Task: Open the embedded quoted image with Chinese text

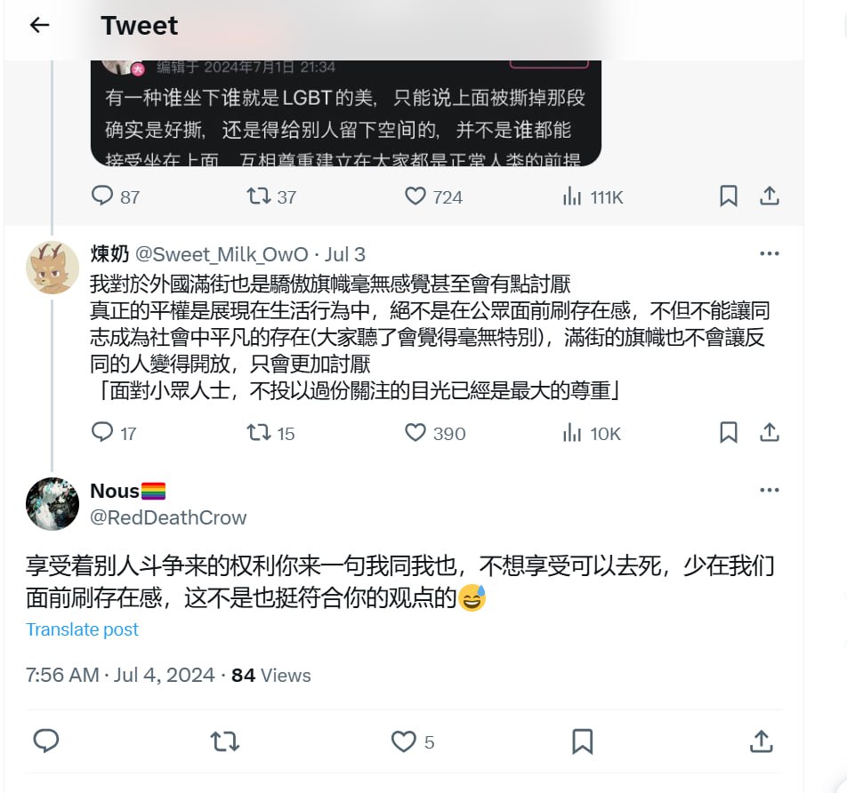Action: pyautogui.click(x=346, y=113)
